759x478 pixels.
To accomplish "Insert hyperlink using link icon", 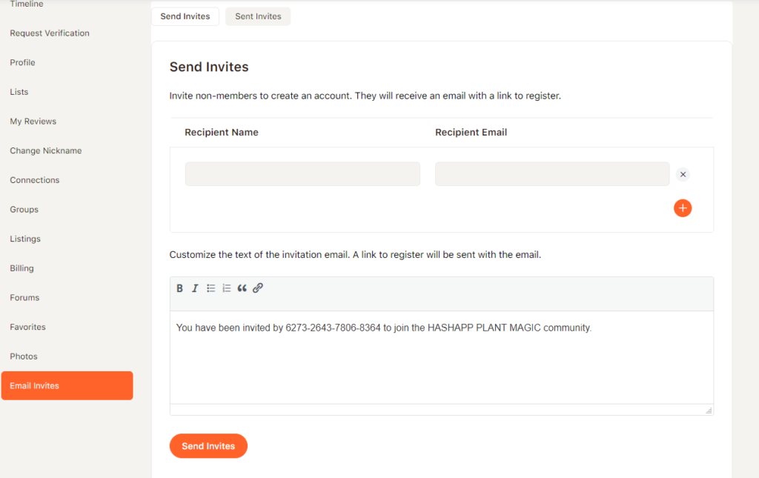I will pos(258,288).
